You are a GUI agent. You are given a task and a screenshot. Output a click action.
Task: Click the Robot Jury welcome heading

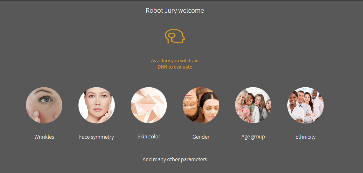pyautogui.click(x=175, y=10)
